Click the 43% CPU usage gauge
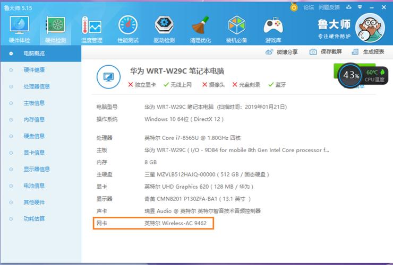The image size is (393, 265). [x=351, y=75]
